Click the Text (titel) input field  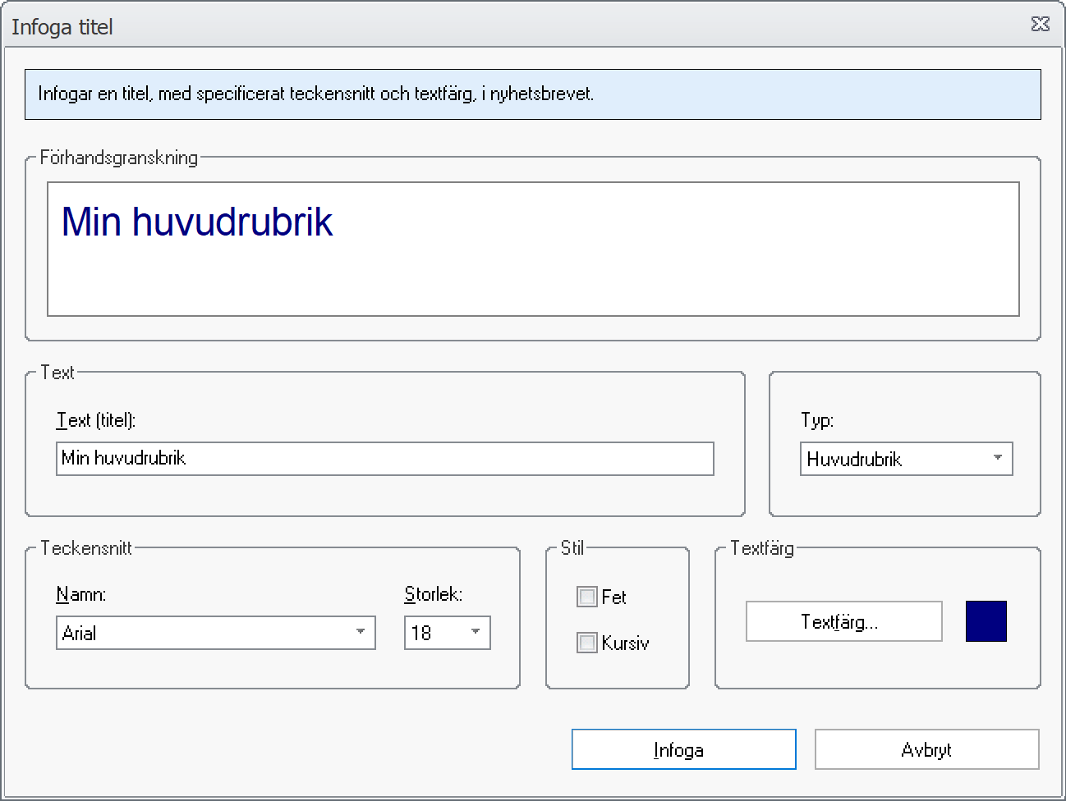(385, 459)
